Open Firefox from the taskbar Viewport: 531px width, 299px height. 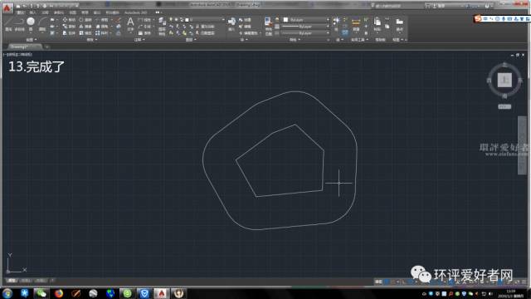(59, 293)
